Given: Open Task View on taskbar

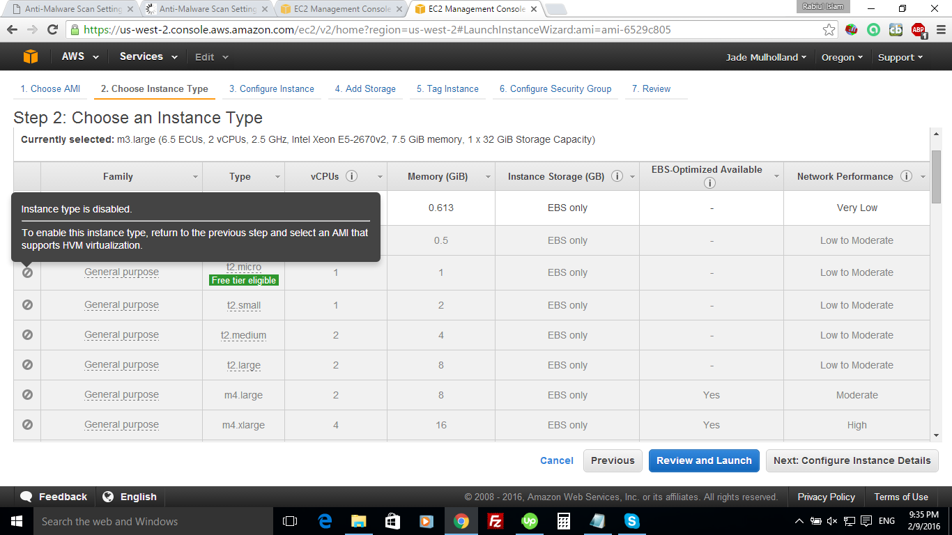Looking at the screenshot, I should click(x=290, y=521).
